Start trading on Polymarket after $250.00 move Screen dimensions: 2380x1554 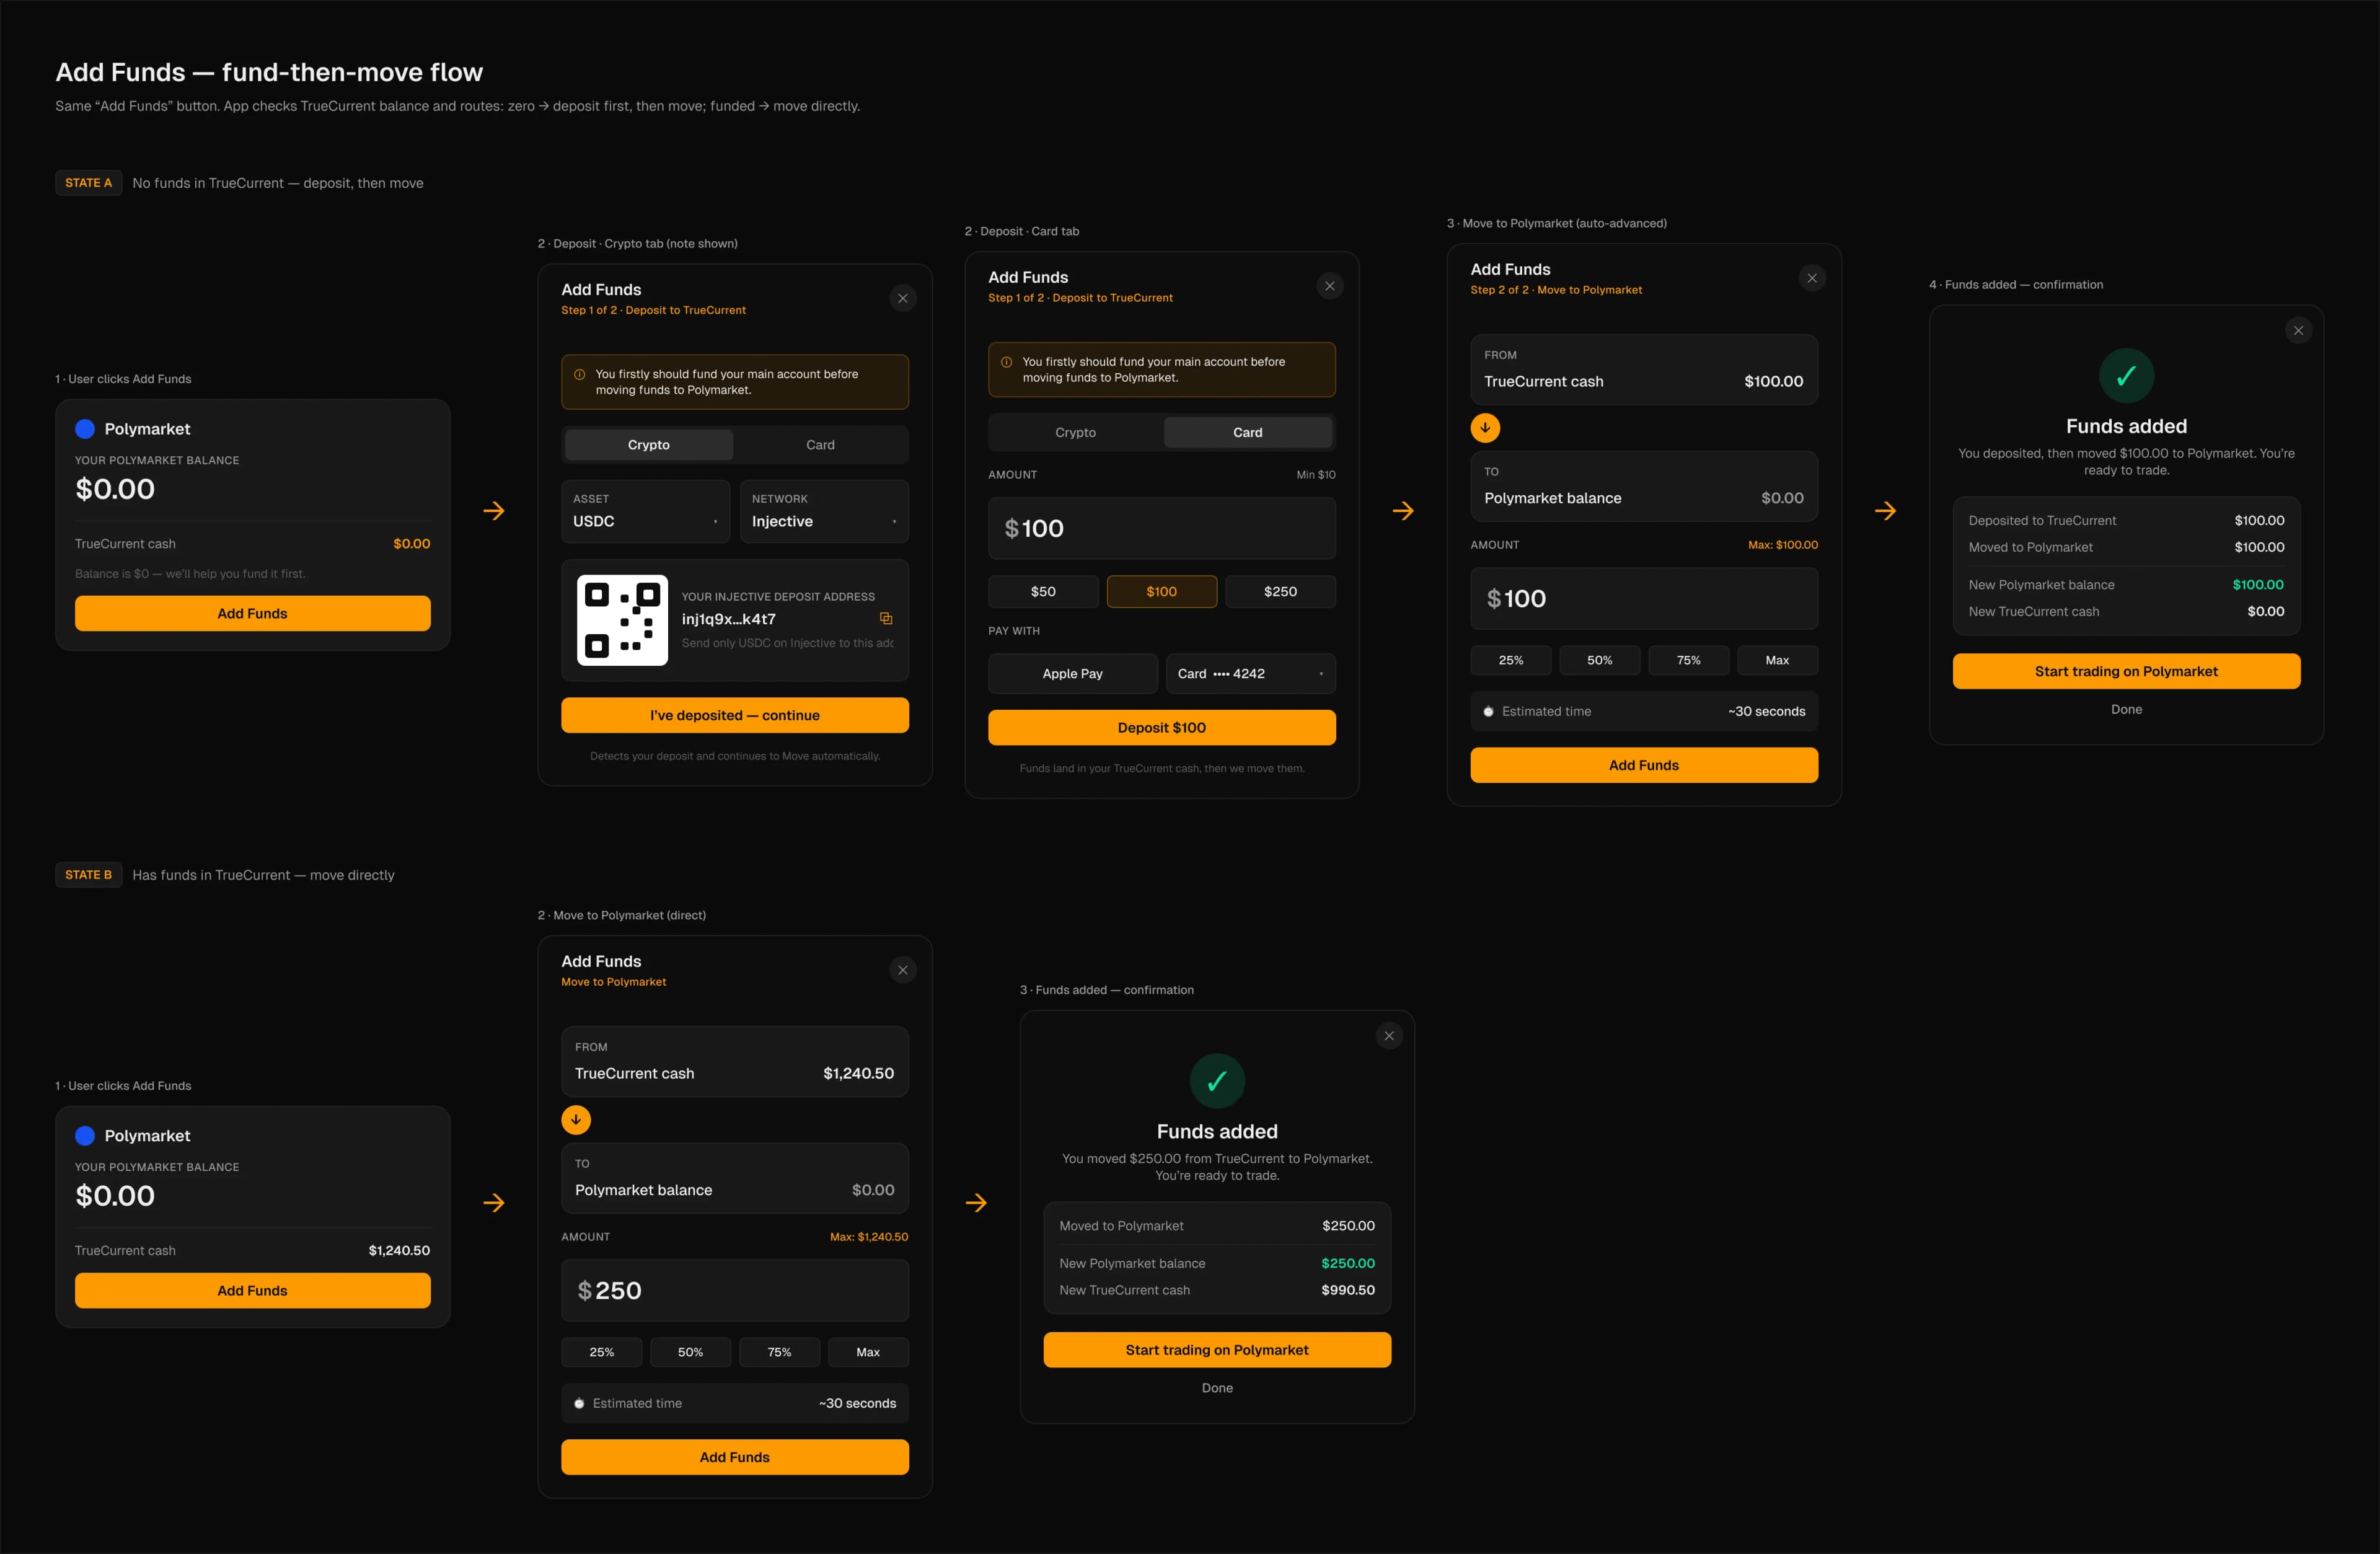click(1217, 1350)
